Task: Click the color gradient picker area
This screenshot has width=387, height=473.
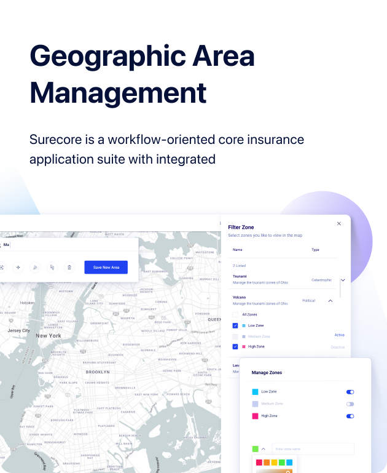Action: 274,471
